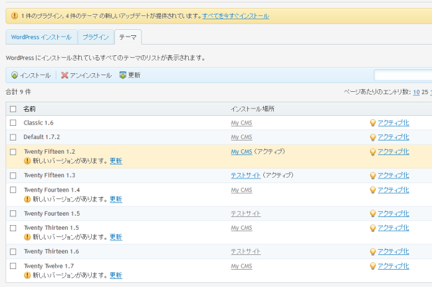Click the lightbulb icon in the Default 1.7.2 row
The height and width of the screenshot is (287, 432).
coord(373,137)
